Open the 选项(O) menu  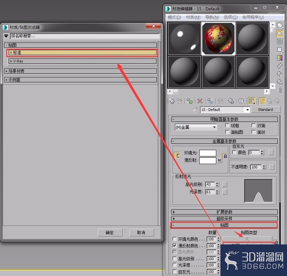tap(231, 17)
